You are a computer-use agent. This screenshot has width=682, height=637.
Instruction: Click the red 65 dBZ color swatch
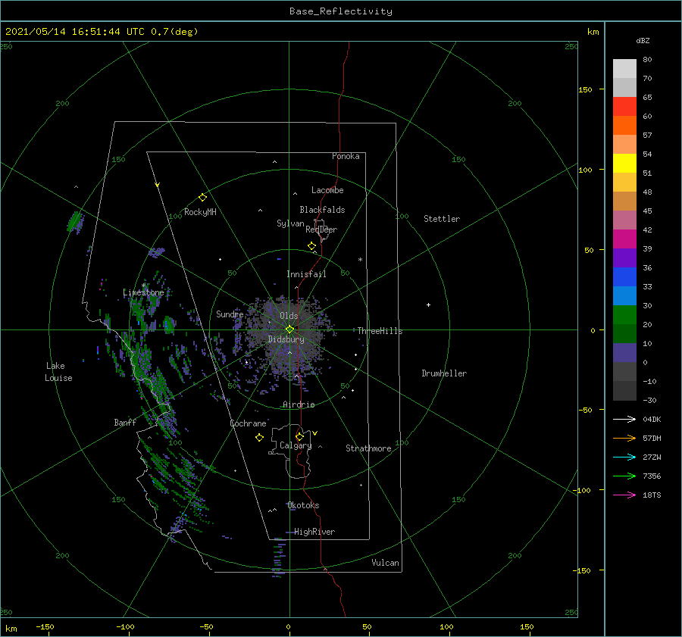(x=624, y=107)
